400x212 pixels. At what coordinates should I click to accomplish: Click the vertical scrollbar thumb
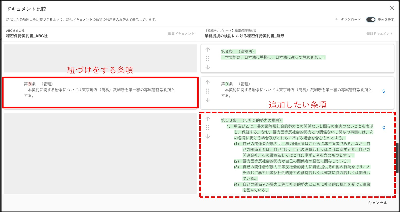click(x=397, y=158)
